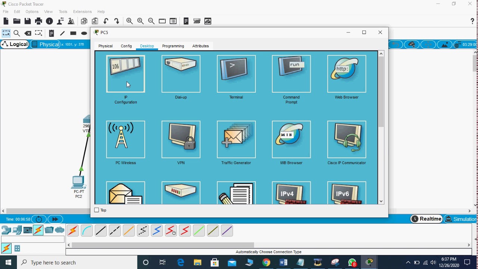Choose the Draw Ellipse tool
Image resolution: width=478 pixels, height=269 pixels.
click(x=84, y=33)
